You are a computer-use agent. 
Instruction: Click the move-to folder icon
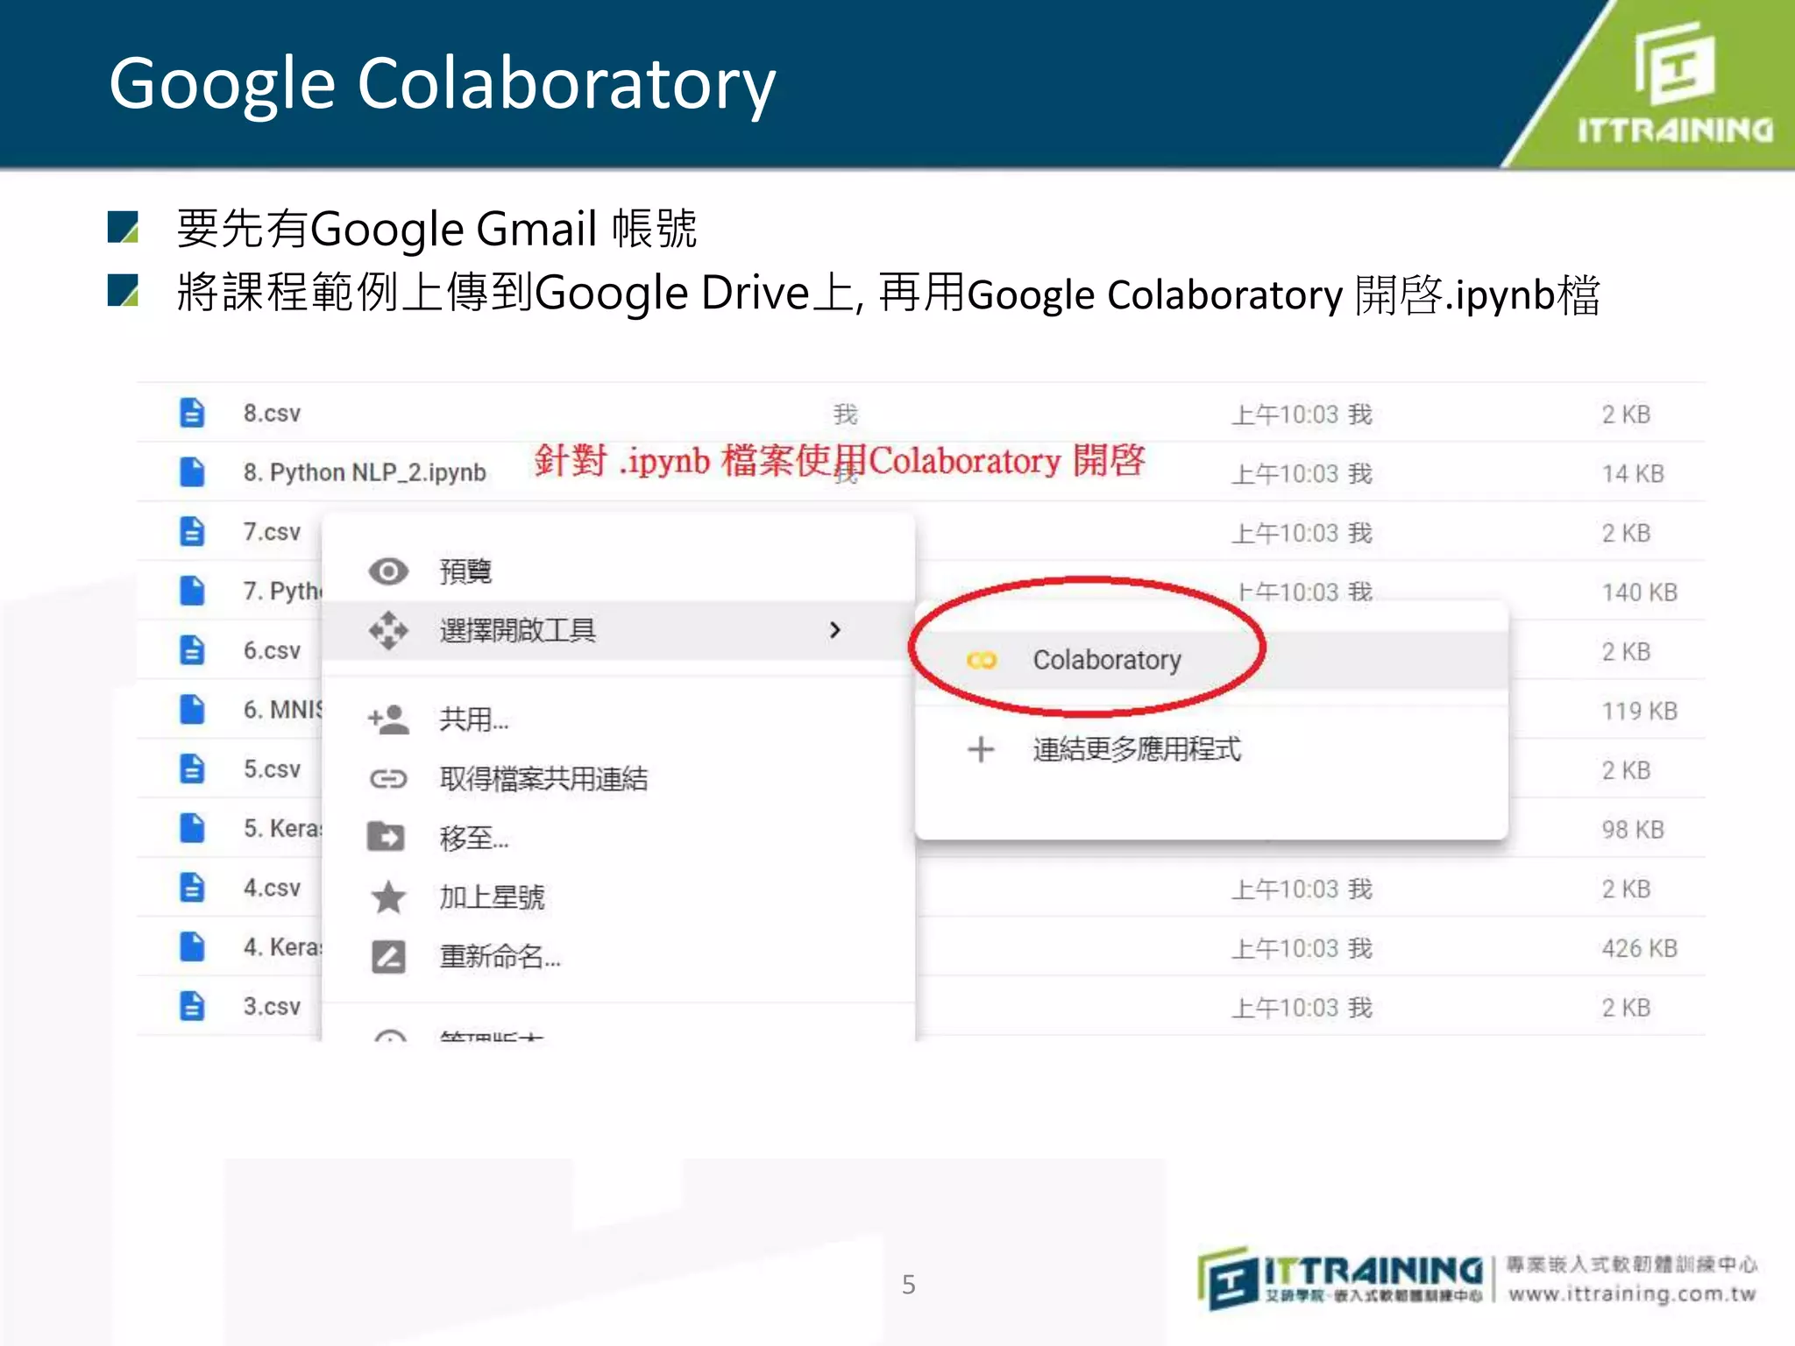click(x=387, y=837)
